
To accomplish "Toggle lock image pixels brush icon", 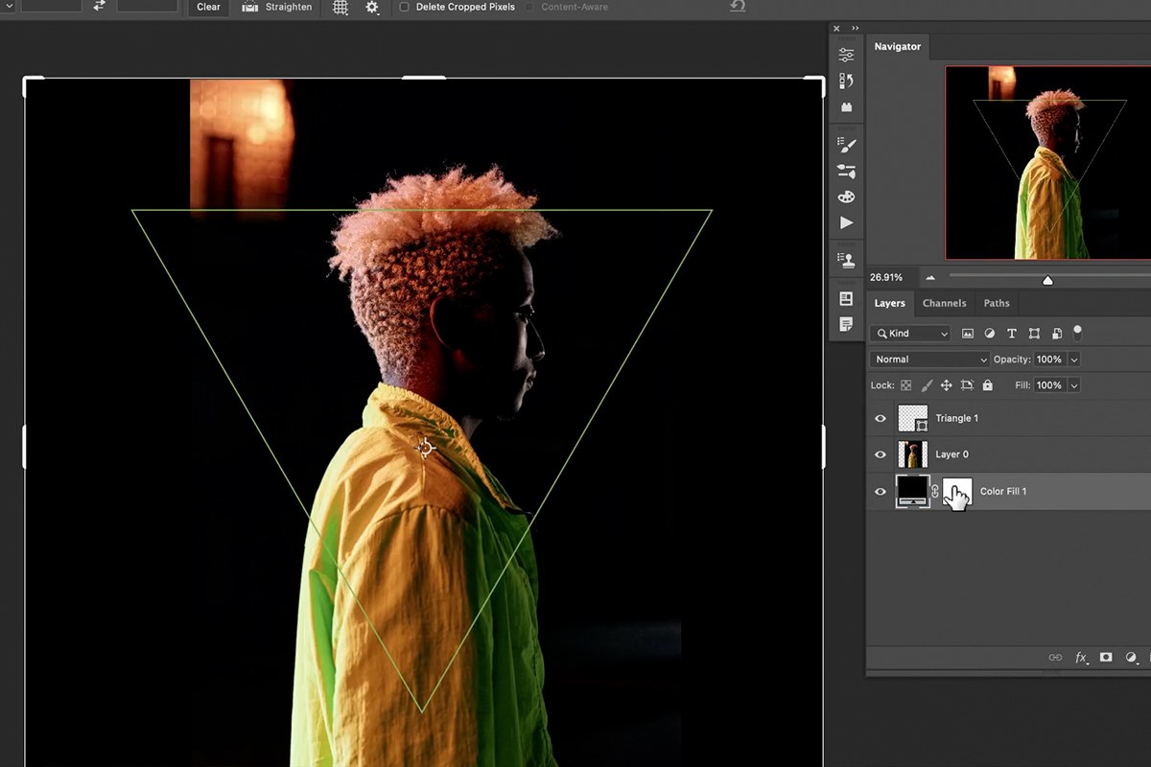I will 927,385.
